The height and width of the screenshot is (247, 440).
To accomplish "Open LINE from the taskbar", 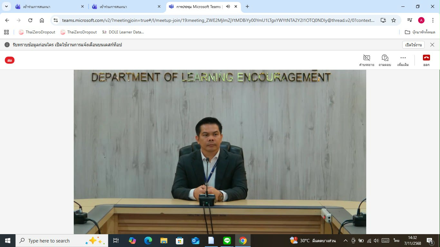I will pos(227,241).
